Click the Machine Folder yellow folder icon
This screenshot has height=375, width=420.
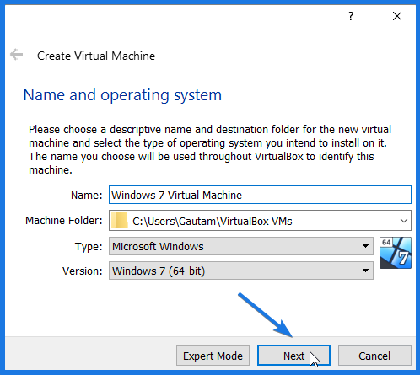tap(120, 221)
